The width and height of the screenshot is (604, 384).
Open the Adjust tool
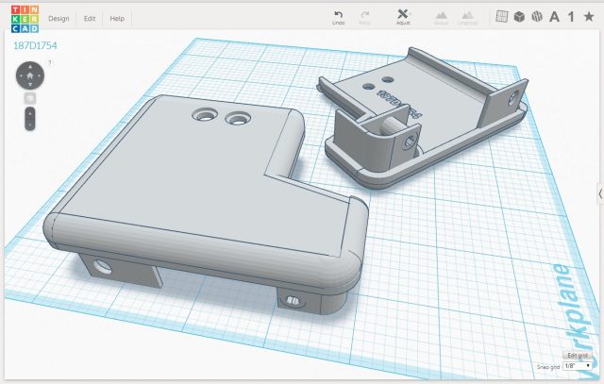coord(403,17)
